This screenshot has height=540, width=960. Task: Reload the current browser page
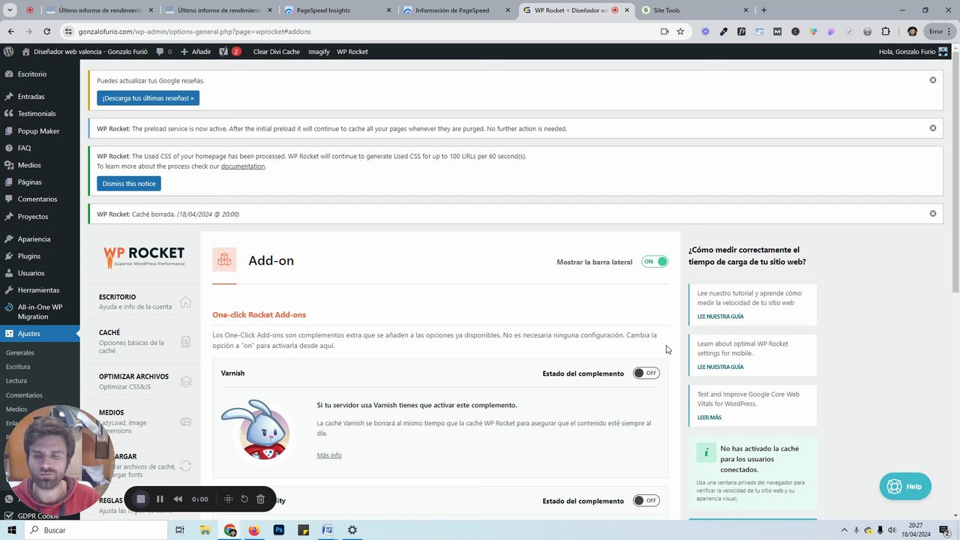point(46,31)
